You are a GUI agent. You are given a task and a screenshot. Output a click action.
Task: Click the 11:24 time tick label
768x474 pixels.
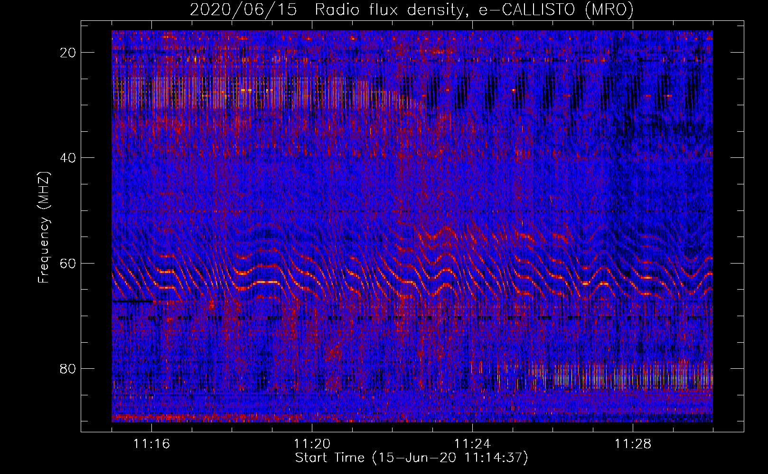pos(473,444)
